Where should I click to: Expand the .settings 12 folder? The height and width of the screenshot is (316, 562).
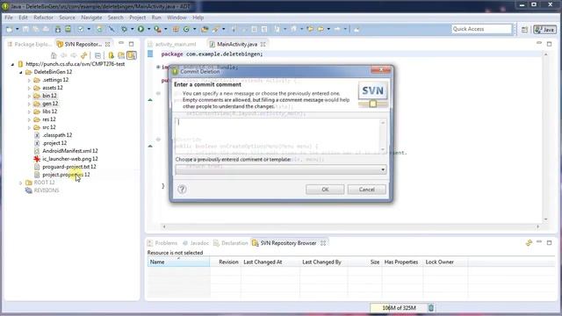[x=29, y=80]
